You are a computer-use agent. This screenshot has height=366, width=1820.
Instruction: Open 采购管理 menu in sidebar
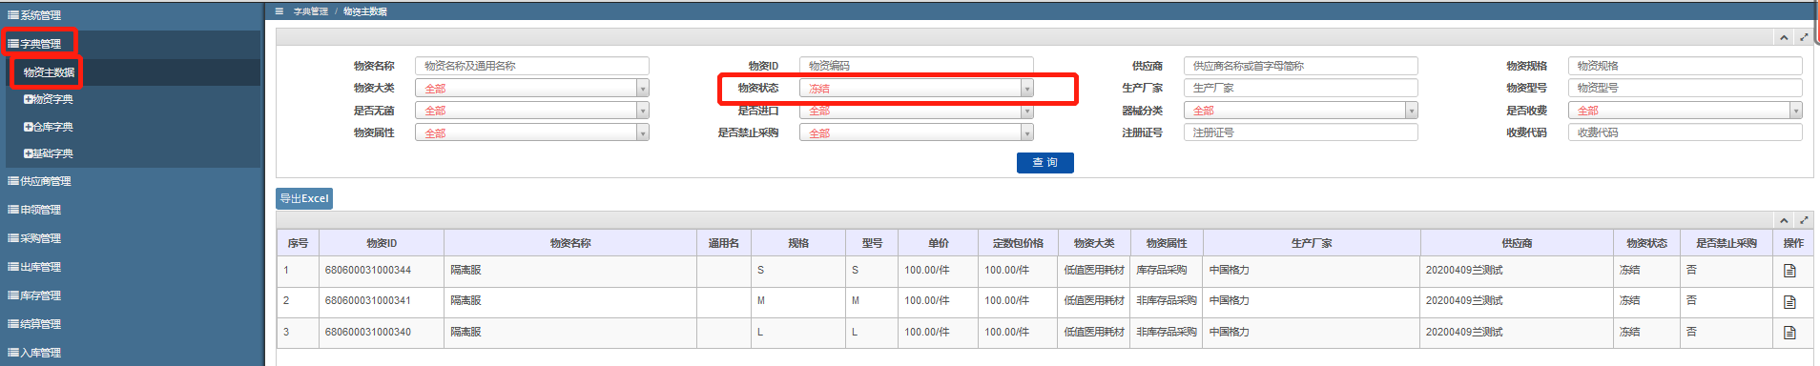(34, 238)
